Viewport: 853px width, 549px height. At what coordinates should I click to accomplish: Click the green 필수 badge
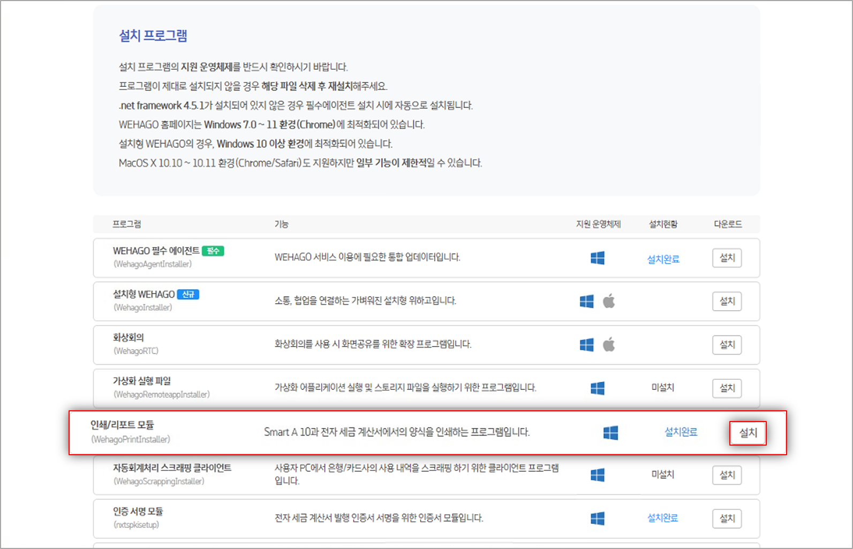click(x=213, y=251)
